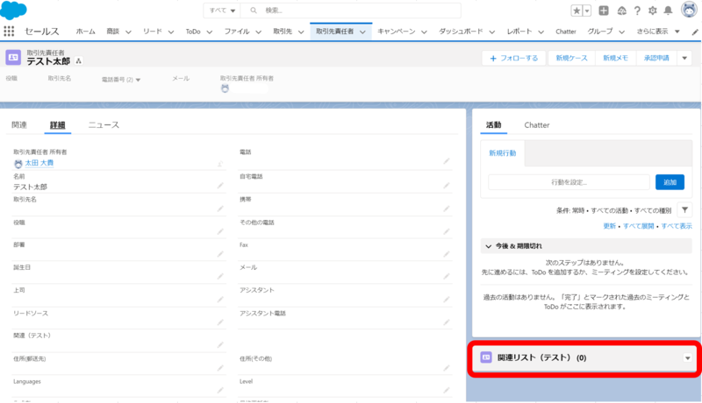702x403 pixels.
Task: Open the Chatter navigation tab
Action: [566, 32]
